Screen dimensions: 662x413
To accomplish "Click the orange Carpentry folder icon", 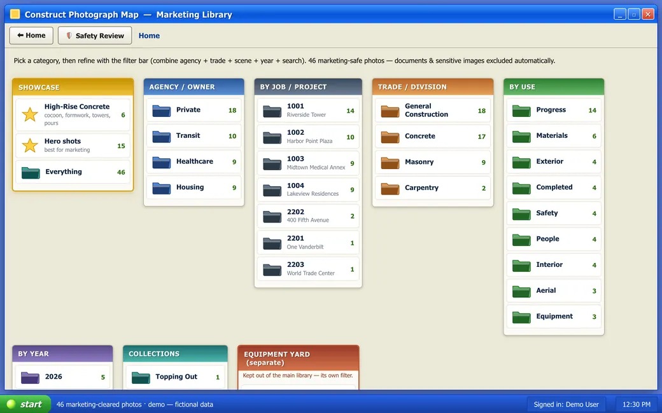I will point(390,188).
